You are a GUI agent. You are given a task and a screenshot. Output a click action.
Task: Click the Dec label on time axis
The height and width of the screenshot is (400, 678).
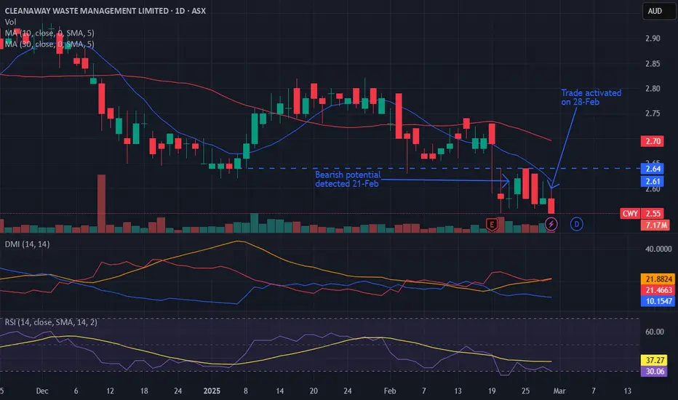42,391
